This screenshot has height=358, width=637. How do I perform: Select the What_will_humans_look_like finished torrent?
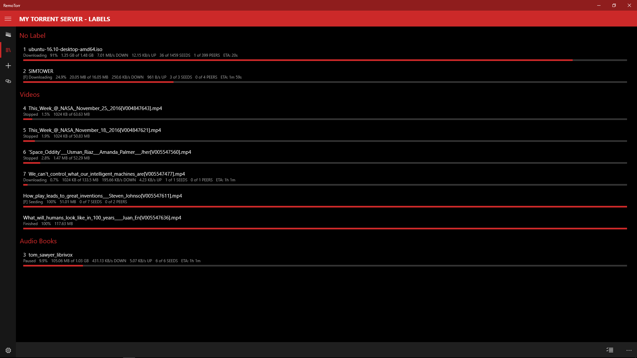point(102,218)
